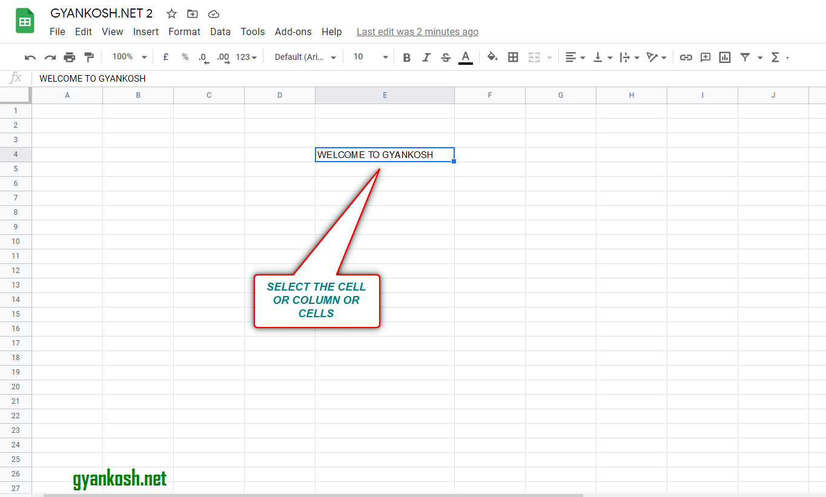Open the Add-ons menu
The image size is (826, 497).
293,31
